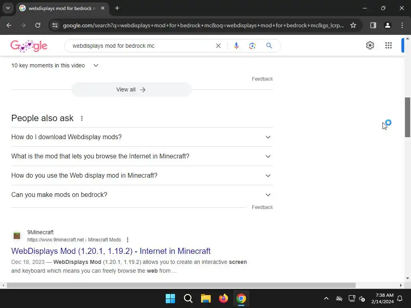Click the scroll-up arrow at top right
This screenshot has width=411, height=308.
407,38
